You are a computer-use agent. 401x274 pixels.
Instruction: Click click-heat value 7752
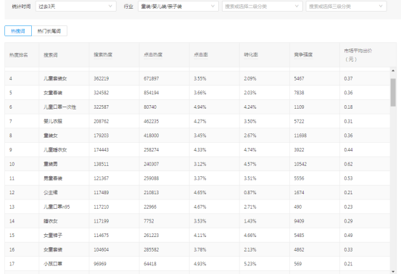149,221
